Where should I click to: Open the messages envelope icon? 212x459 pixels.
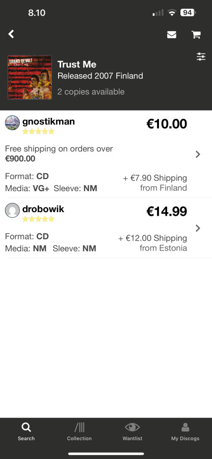[172, 35]
